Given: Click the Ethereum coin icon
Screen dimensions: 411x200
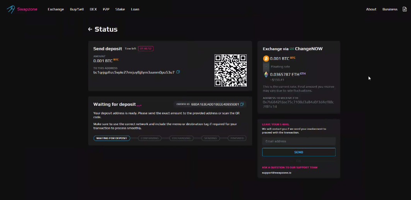Looking at the screenshot, I should pos(266,74).
